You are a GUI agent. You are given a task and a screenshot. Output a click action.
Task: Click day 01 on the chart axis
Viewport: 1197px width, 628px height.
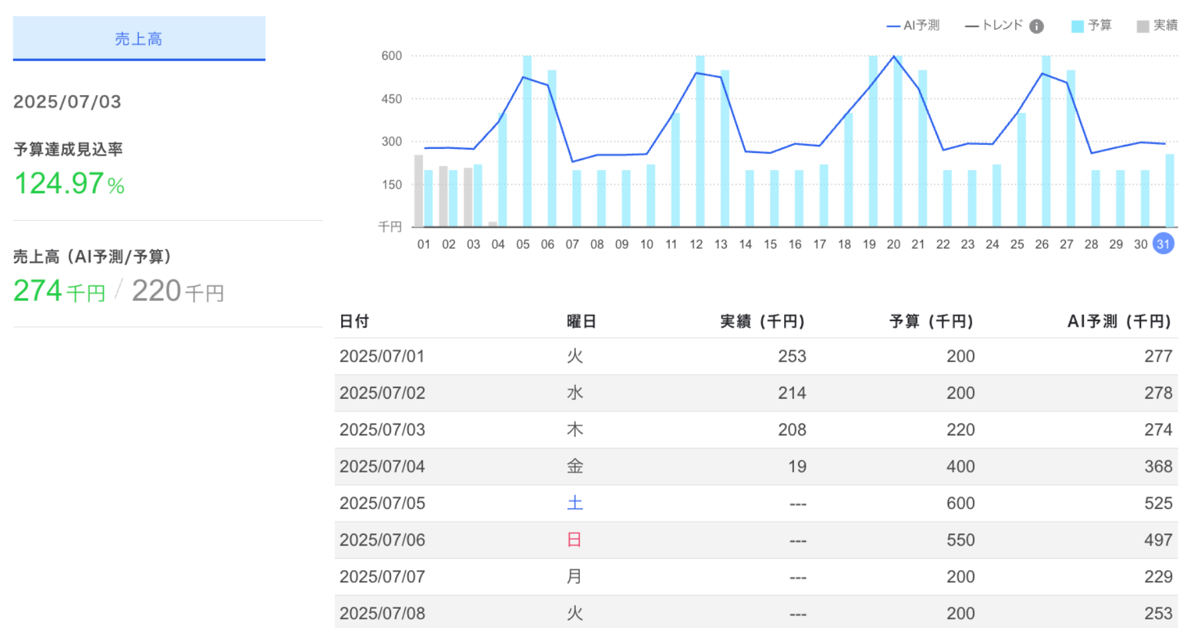pyautogui.click(x=424, y=245)
